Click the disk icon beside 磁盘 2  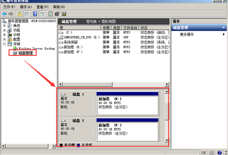pos(63,121)
